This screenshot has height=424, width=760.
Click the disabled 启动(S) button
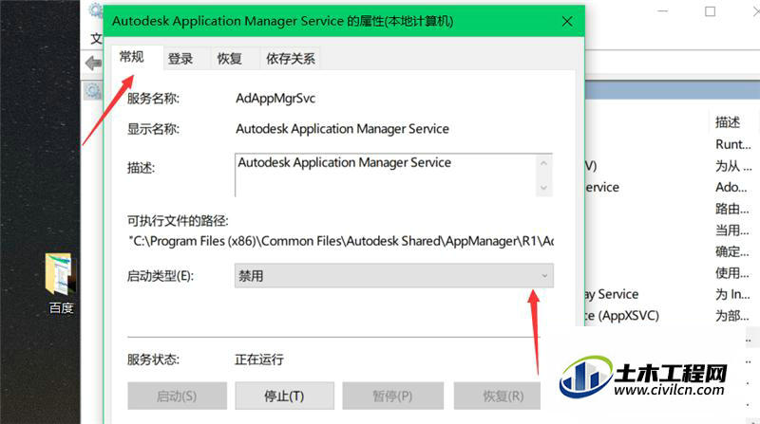pyautogui.click(x=177, y=396)
